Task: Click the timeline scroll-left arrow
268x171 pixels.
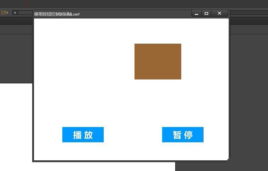Action: pos(15,12)
